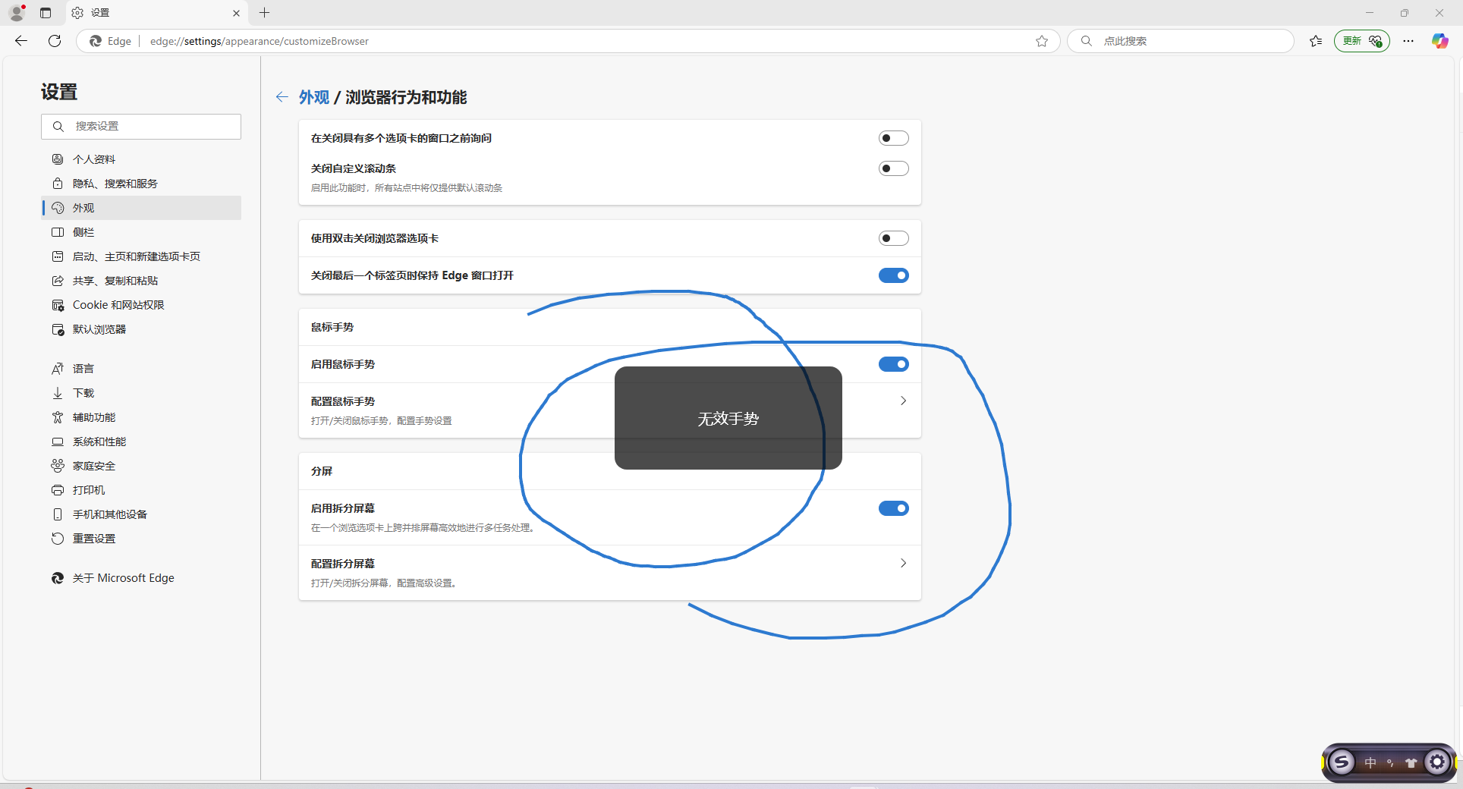Open Sogou input toolbar settings gear
The height and width of the screenshot is (789, 1463).
tap(1437, 762)
